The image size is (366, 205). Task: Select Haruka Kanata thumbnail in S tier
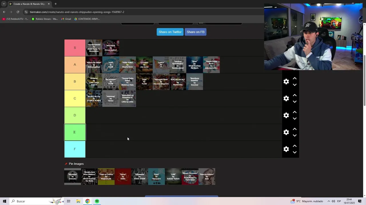pyautogui.click(x=94, y=48)
